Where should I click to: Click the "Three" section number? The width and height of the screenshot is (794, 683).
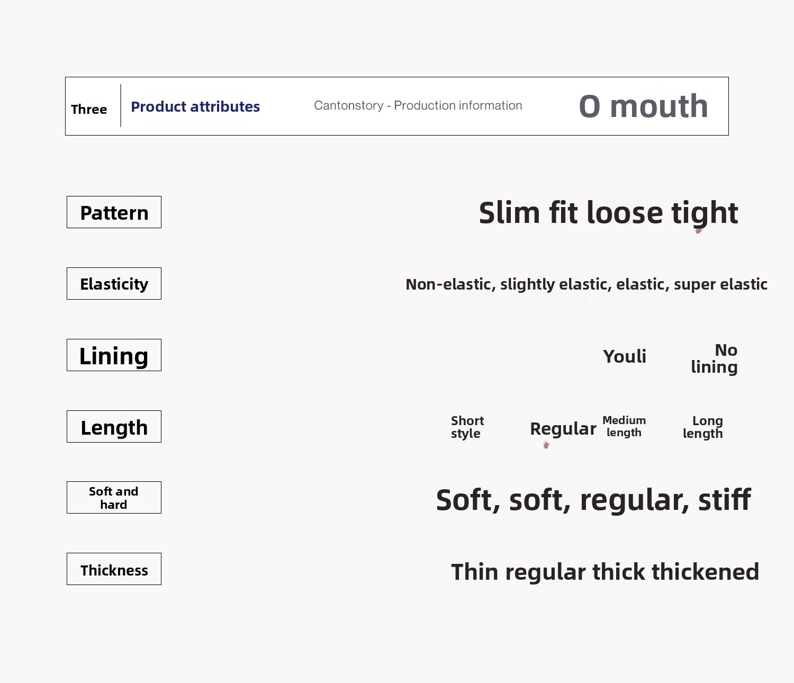tap(89, 109)
